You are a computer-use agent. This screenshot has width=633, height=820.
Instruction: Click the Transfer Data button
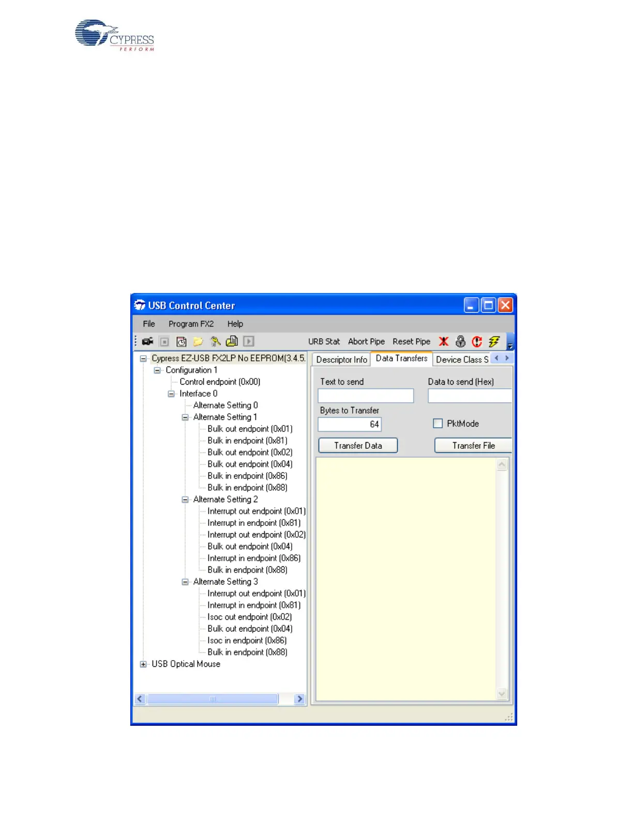click(x=358, y=446)
